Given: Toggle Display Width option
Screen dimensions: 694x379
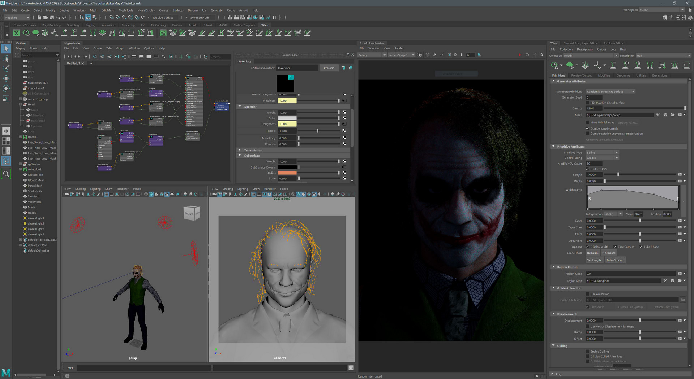Looking at the screenshot, I should [x=588, y=247].
